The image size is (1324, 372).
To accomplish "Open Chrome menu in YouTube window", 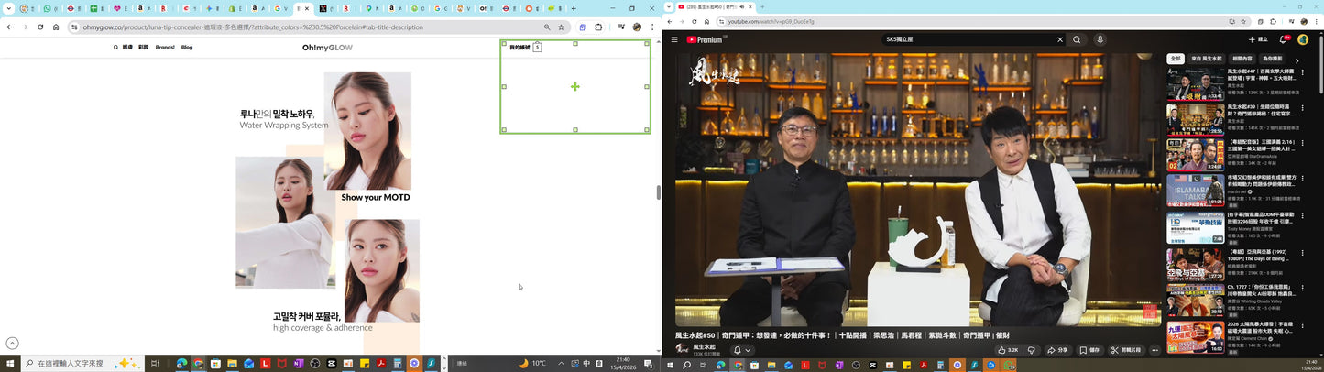I will point(1316,21).
